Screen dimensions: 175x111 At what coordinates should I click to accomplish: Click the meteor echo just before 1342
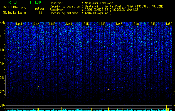tap(38, 88)
